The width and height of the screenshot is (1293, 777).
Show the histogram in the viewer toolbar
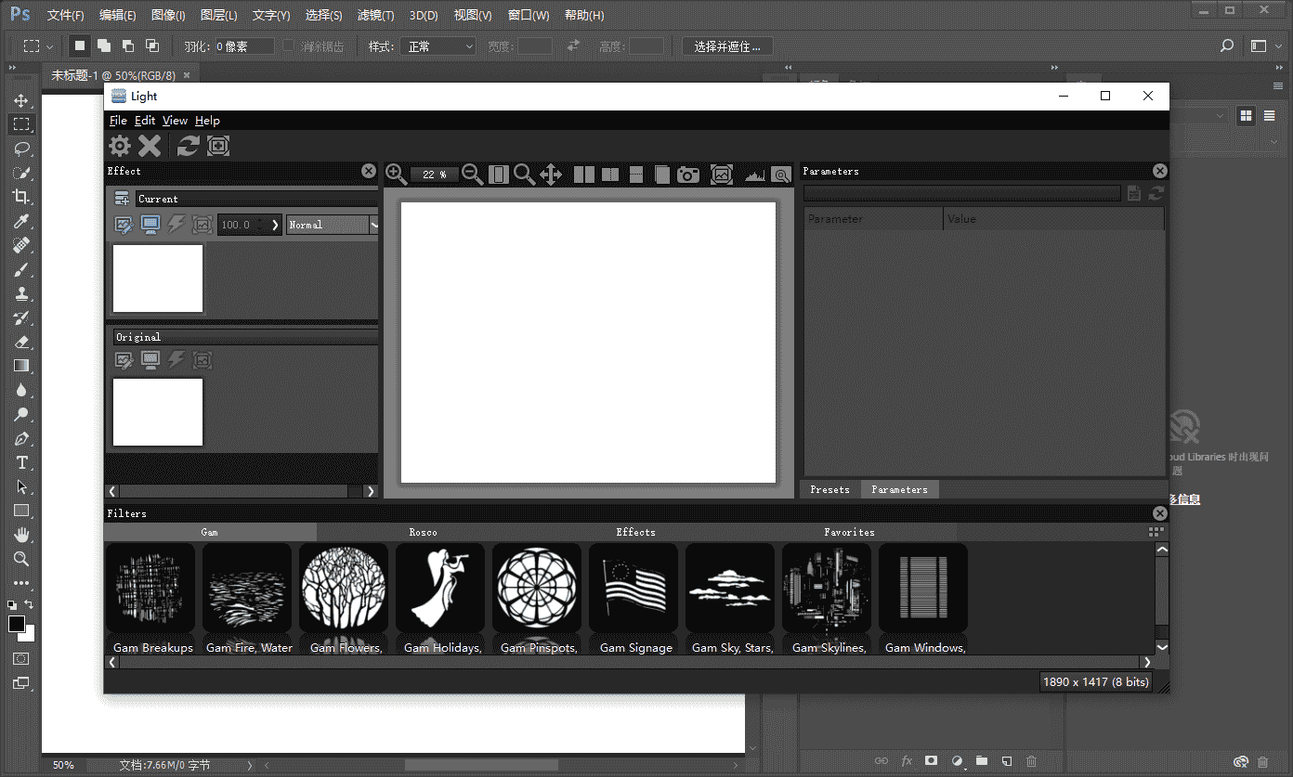[754, 174]
